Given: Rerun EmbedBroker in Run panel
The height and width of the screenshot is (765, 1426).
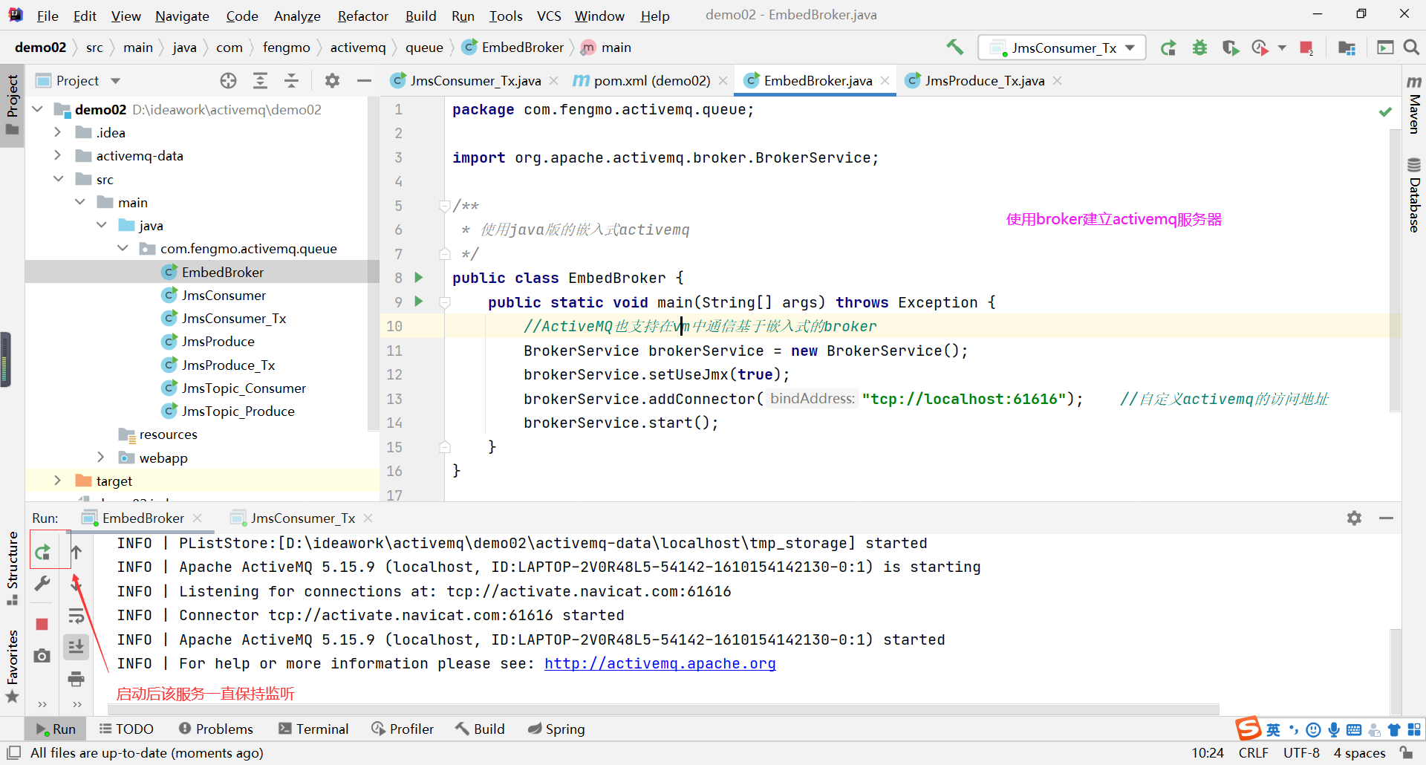Looking at the screenshot, I should click(42, 552).
